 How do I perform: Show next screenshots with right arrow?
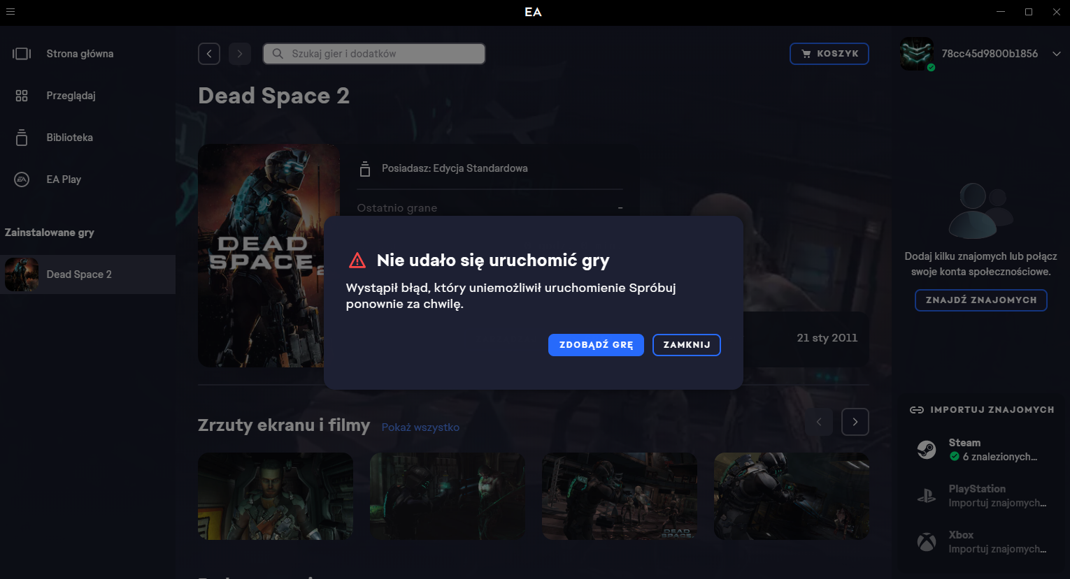pos(855,422)
